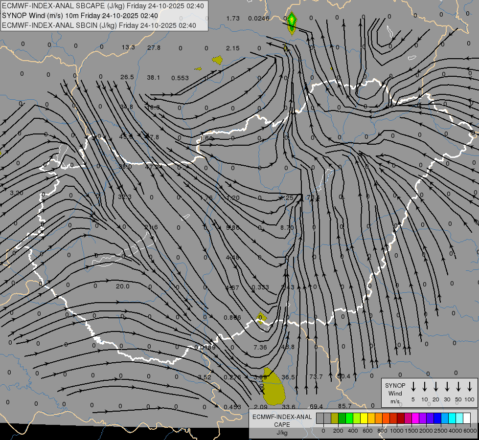Click the 2.15 grid value
This screenshot has height=440, width=479.
(233, 48)
